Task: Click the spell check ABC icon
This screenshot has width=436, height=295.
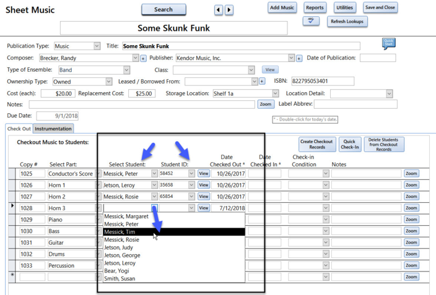Action: point(312,21)
